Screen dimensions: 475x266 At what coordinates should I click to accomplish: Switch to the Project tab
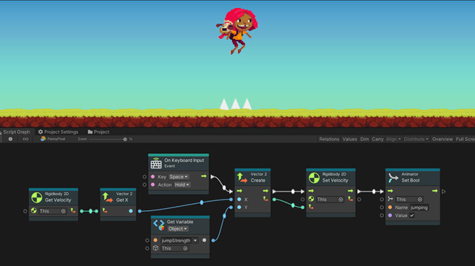click(x=99, y=132)
